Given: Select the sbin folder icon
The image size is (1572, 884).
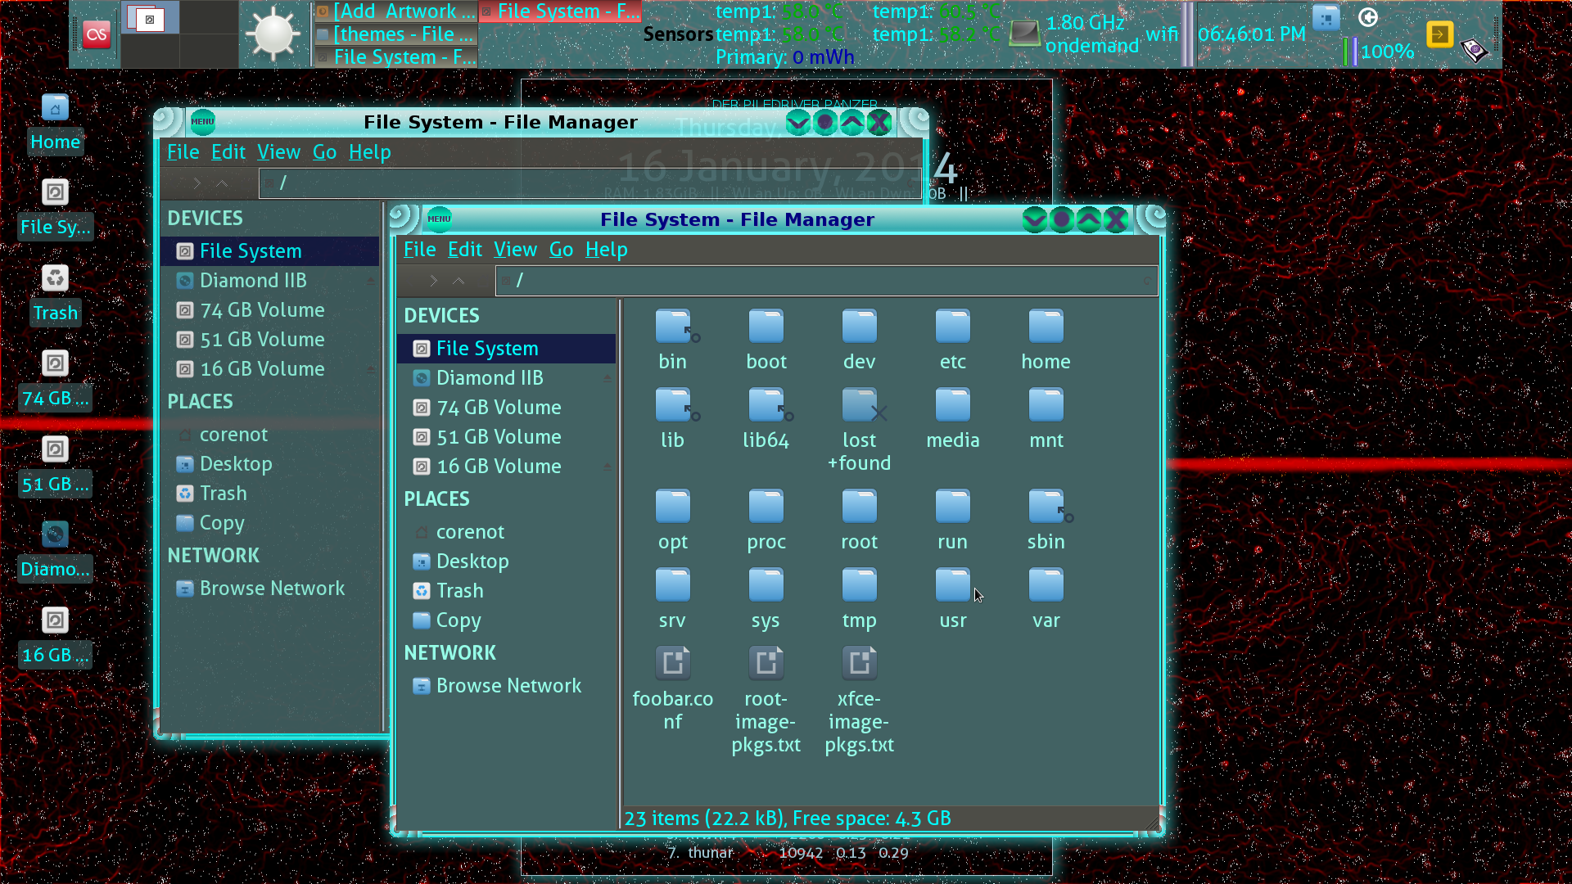Looking at the screenshot, I should coord(1048,507).
